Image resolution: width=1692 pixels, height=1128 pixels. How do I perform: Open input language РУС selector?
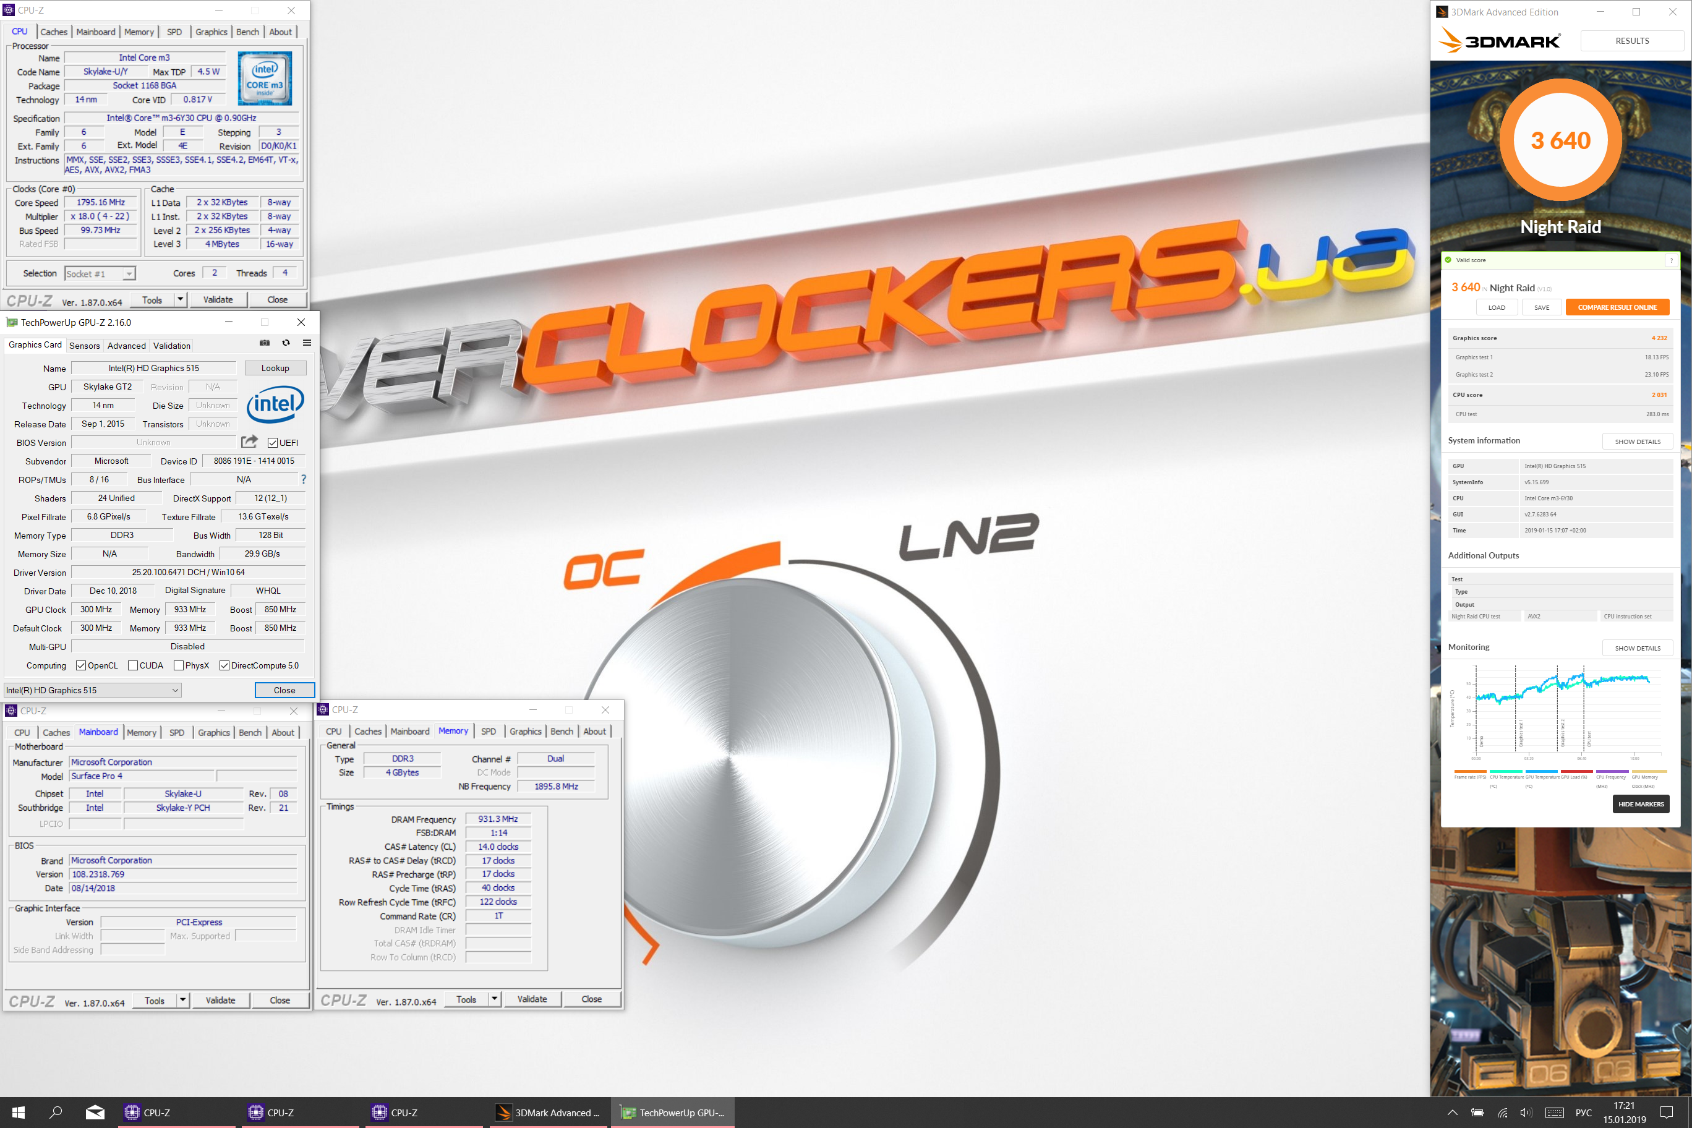pos(1583,1113)
